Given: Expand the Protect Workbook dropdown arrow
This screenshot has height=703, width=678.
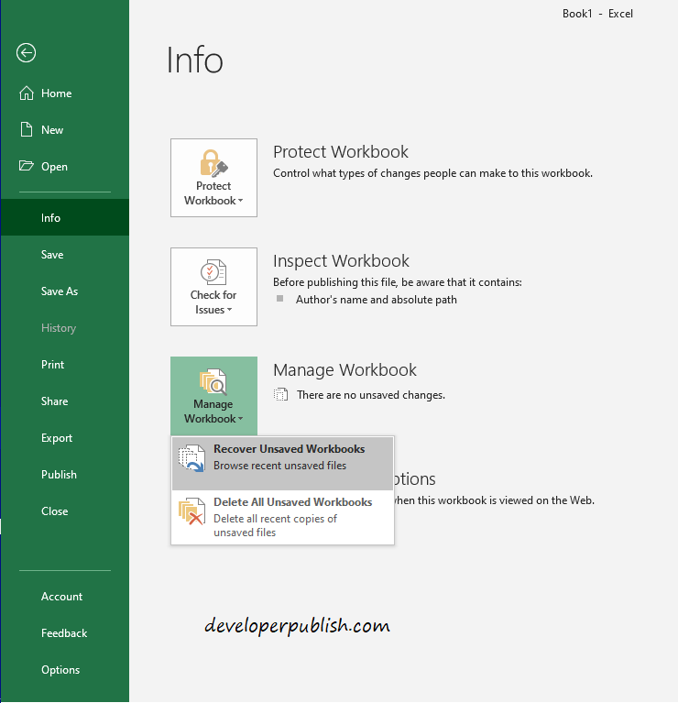Looking at the screenshot, I should pyautogui.click(x=241, y=201).
